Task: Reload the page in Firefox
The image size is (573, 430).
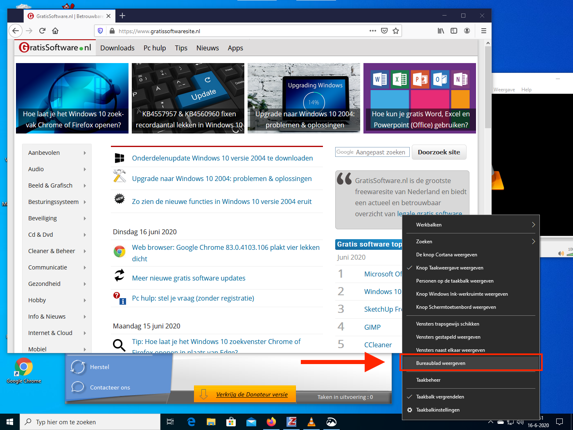Action: [42, 31]
